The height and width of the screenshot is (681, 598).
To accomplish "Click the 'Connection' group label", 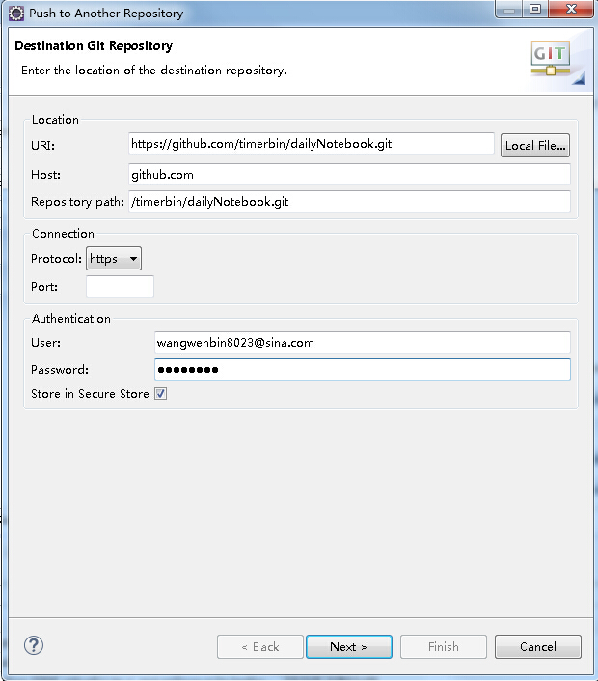I will [x=63, y=233].
